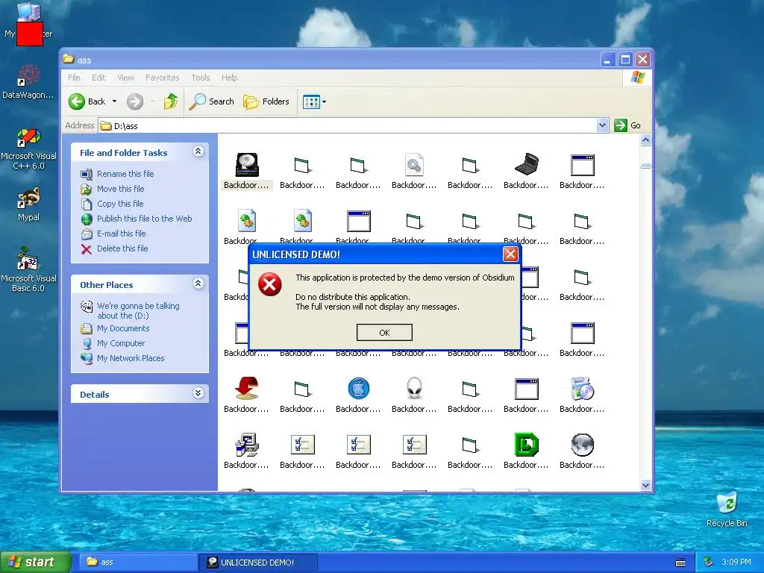Click Move this file
Image resolution: width=764 pixels, height=573 pixels.
coord(120,189)
